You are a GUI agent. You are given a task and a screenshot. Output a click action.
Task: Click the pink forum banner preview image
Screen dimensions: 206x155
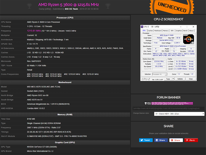click(x=169, y=103)
